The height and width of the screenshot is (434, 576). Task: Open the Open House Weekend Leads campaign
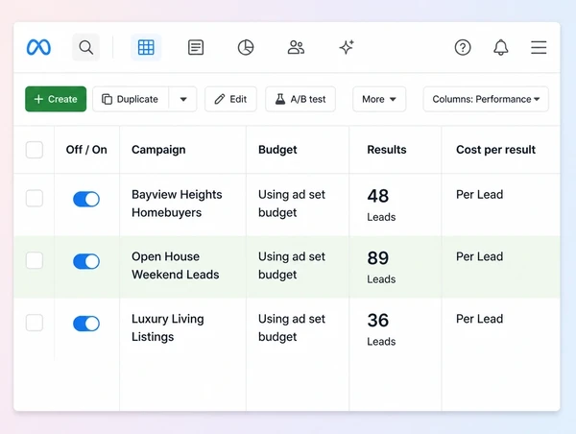[x=176, y=265]
